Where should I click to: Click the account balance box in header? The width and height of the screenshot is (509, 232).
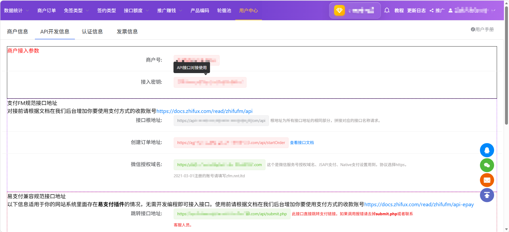(355, 10)
